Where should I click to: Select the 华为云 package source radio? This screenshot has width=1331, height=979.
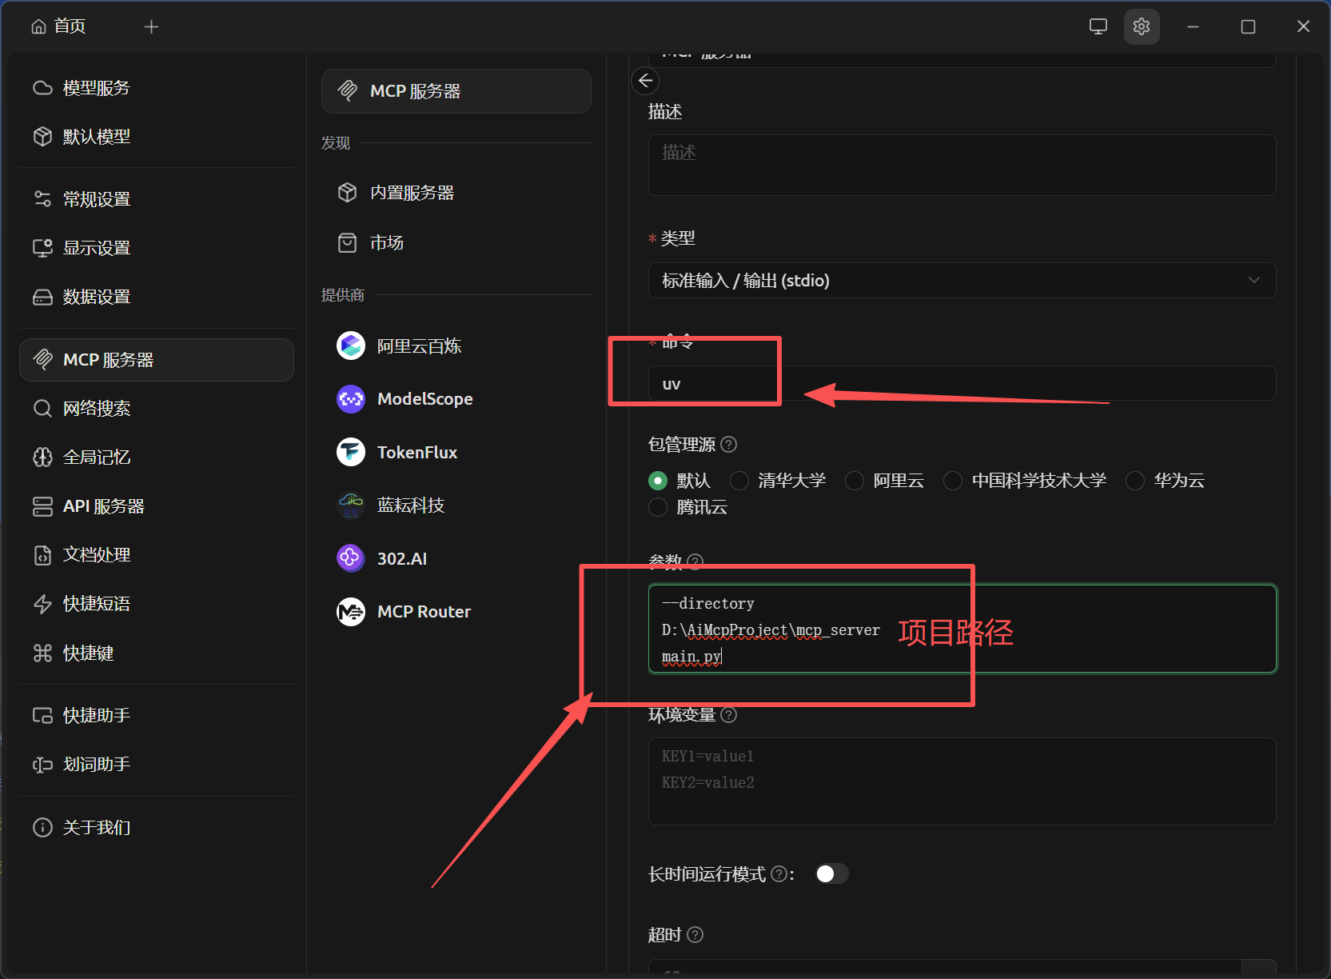[x=1135, y=481]
